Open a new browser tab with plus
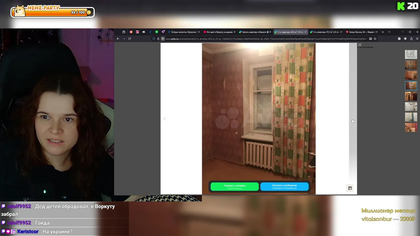 [x=383, y=32]
